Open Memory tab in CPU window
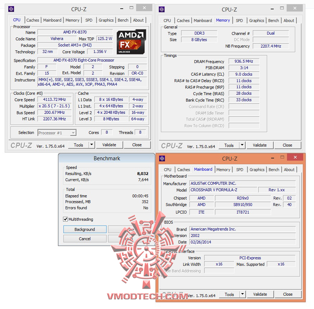This screenshot has width=314, height=309. point(72,20)
